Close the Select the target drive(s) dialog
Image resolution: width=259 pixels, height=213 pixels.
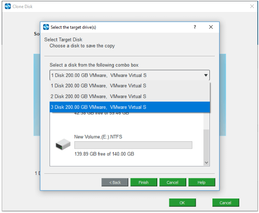coord(211,27)
